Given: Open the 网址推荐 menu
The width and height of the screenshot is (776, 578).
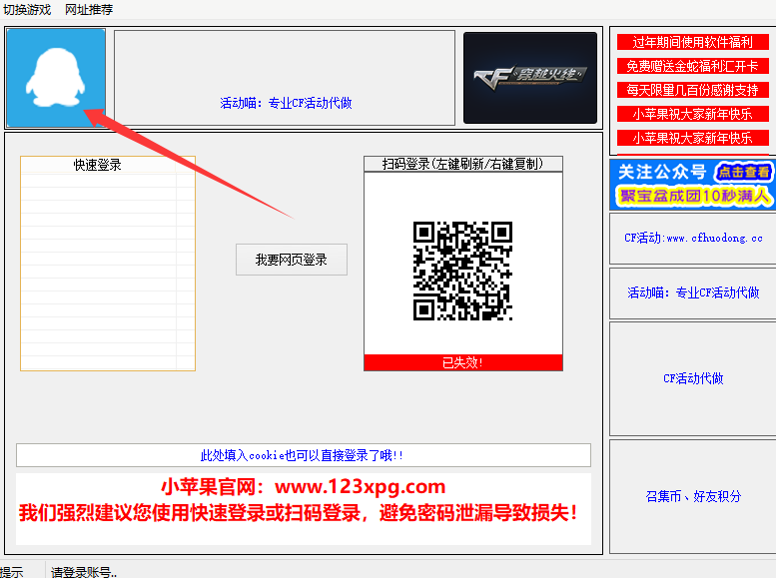Looking at the screenshot, I should click(x=89, y=9).
